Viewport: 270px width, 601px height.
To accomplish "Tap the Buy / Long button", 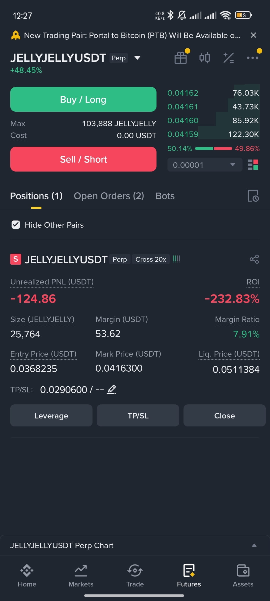I will (83, 99).
